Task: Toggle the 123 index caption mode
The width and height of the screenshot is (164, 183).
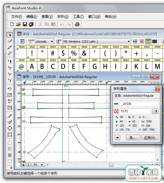Action: [x=155, y=41]
